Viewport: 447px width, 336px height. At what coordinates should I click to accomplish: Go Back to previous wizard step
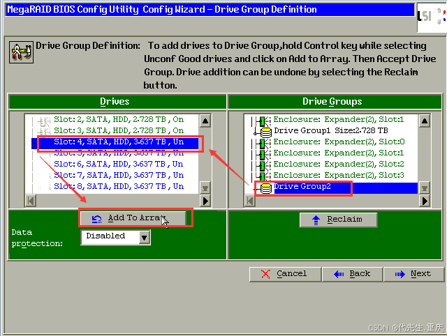pos(353,274)
